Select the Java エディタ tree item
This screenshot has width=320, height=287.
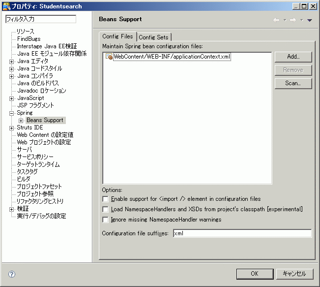click(32, 61)
